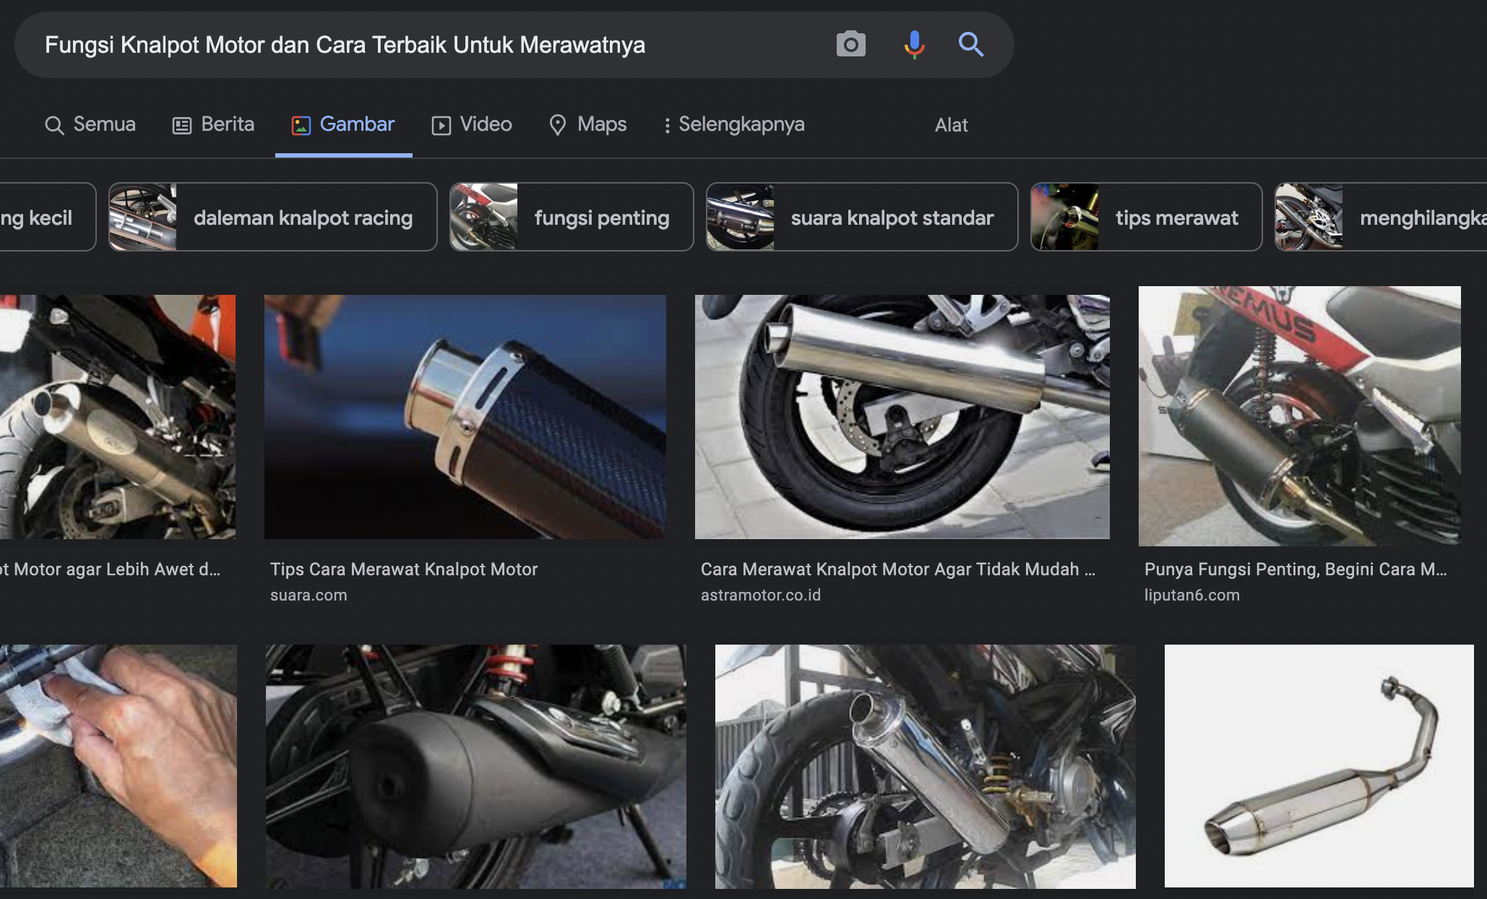Viewport: 1487px width, 899px height.
Task: Click the thumbnail on 'tips merawat' chip
Action: tap(1064, 217)
